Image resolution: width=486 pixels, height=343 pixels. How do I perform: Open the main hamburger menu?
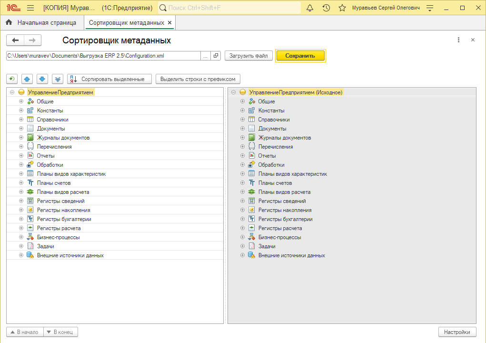pos(30,8)
